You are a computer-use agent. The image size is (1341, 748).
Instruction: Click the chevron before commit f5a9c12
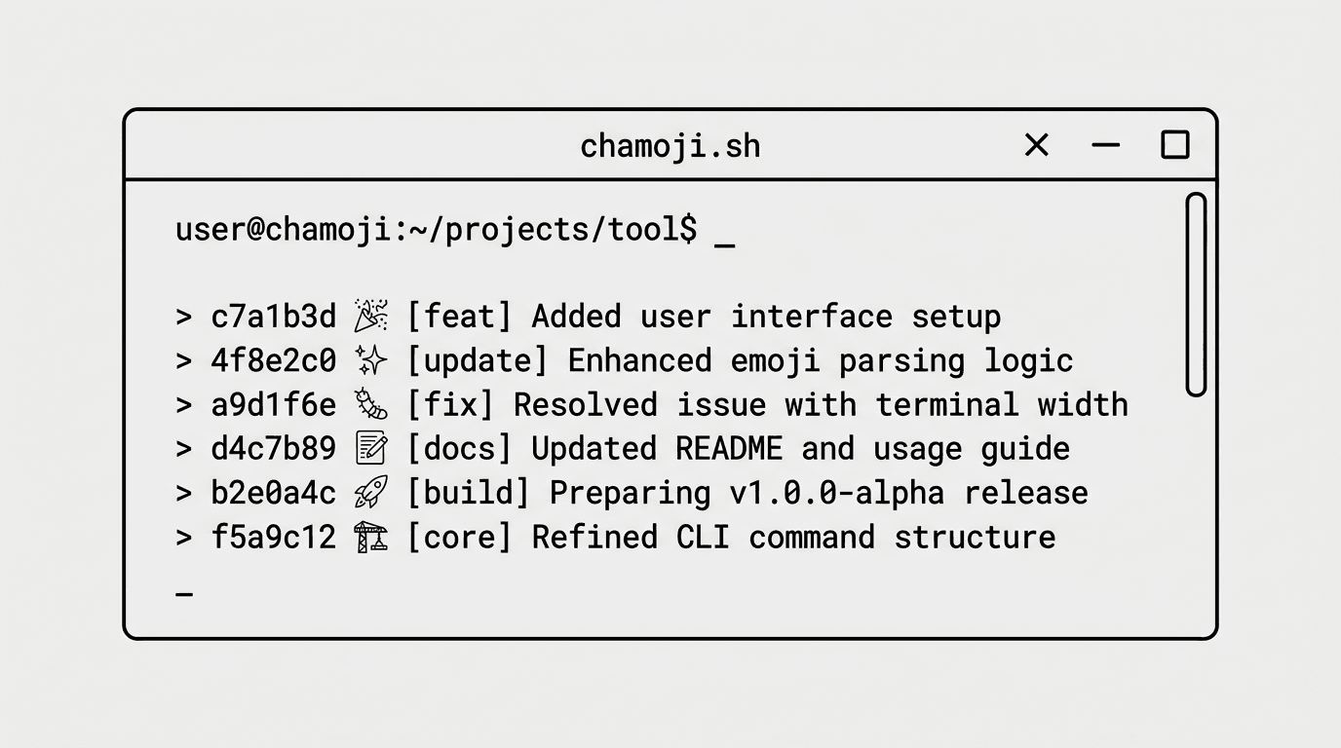[x=184, y=538]
